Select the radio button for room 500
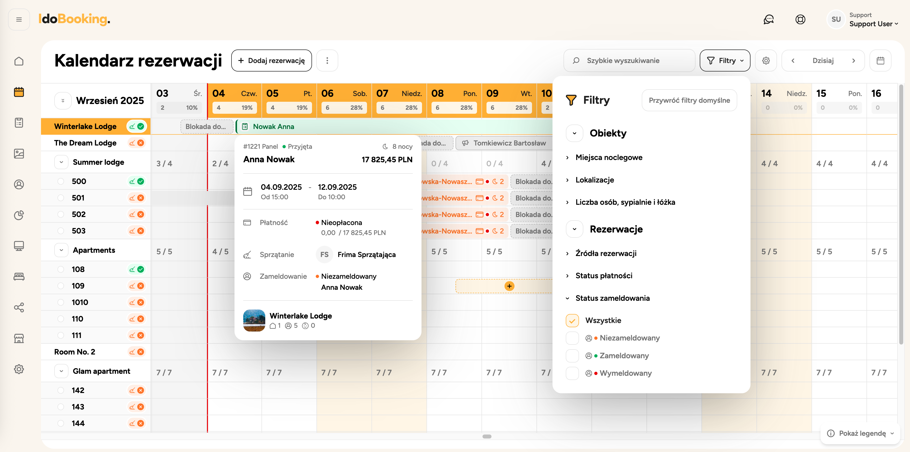Image resolution: width=910 pixels, height=452 pixels. click(x=61, y=181)
